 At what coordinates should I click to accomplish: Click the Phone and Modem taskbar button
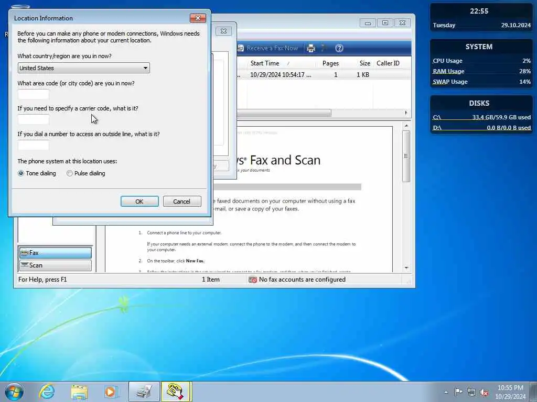tap(176, 392)
